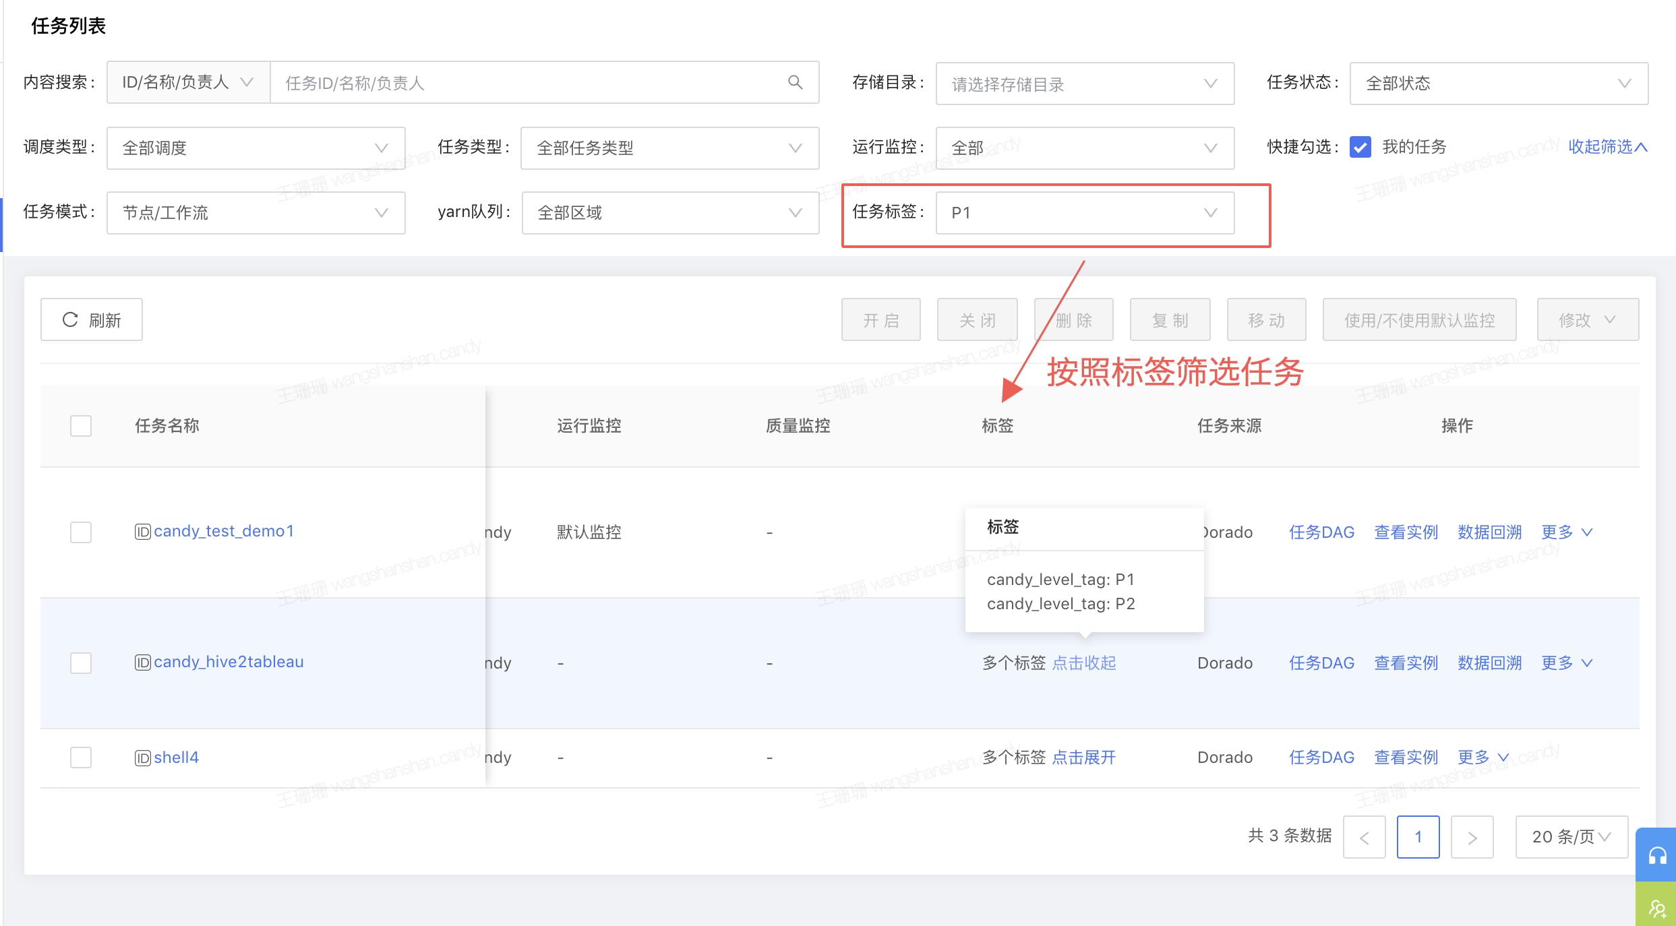Viewport: 1676px width, 926px height.
Task: Go to next page arrow
Action: pos(1472,837)
